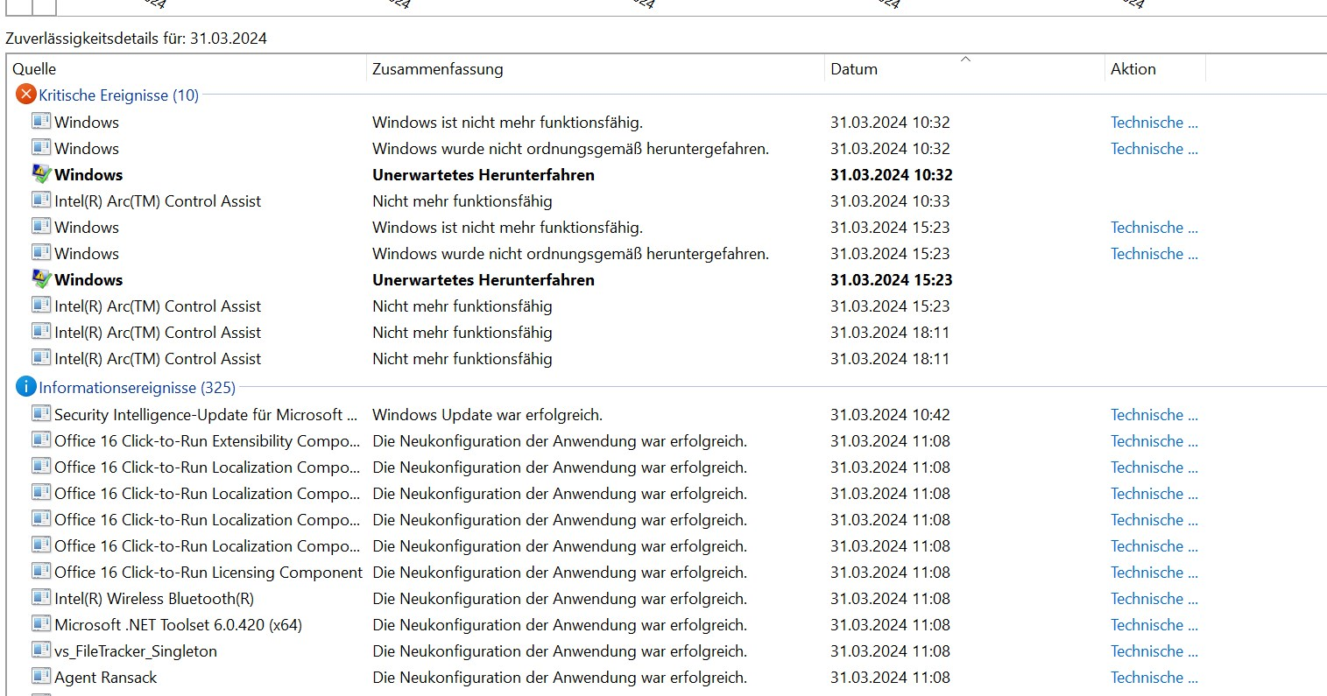Click icon of Security Intelligence-Update row
This screenshot has height=696, width=1327.
[41, 413]
